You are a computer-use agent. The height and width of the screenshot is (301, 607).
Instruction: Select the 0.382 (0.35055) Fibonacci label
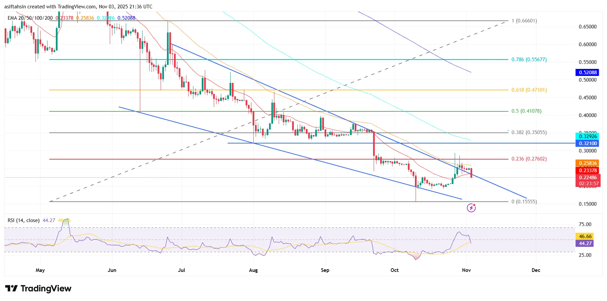pyautogui.click(x=529, y=132)
